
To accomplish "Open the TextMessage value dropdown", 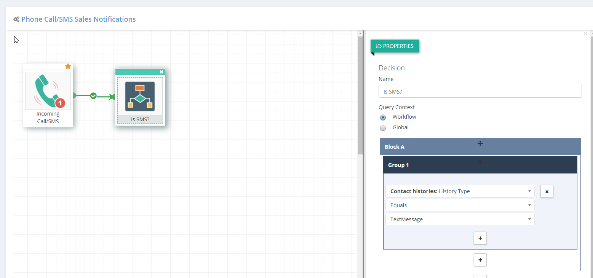I will click(460, 219).
